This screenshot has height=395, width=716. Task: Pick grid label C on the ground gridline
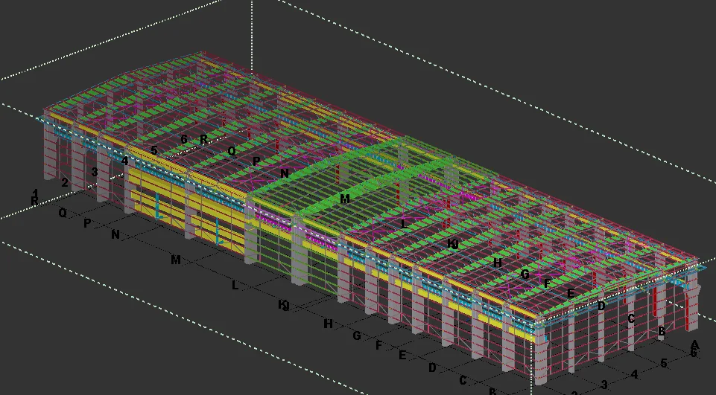[x=463, y=380]
